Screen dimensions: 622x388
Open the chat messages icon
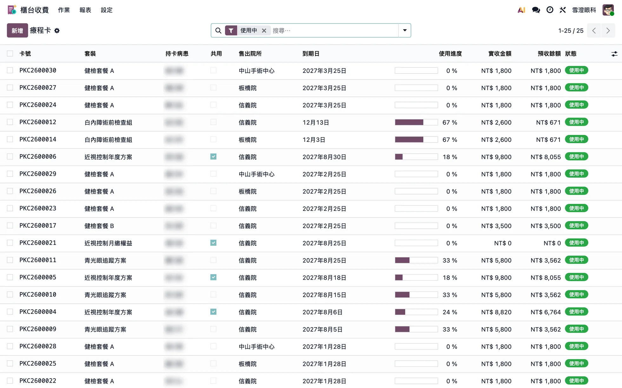[x=536, y=10]
